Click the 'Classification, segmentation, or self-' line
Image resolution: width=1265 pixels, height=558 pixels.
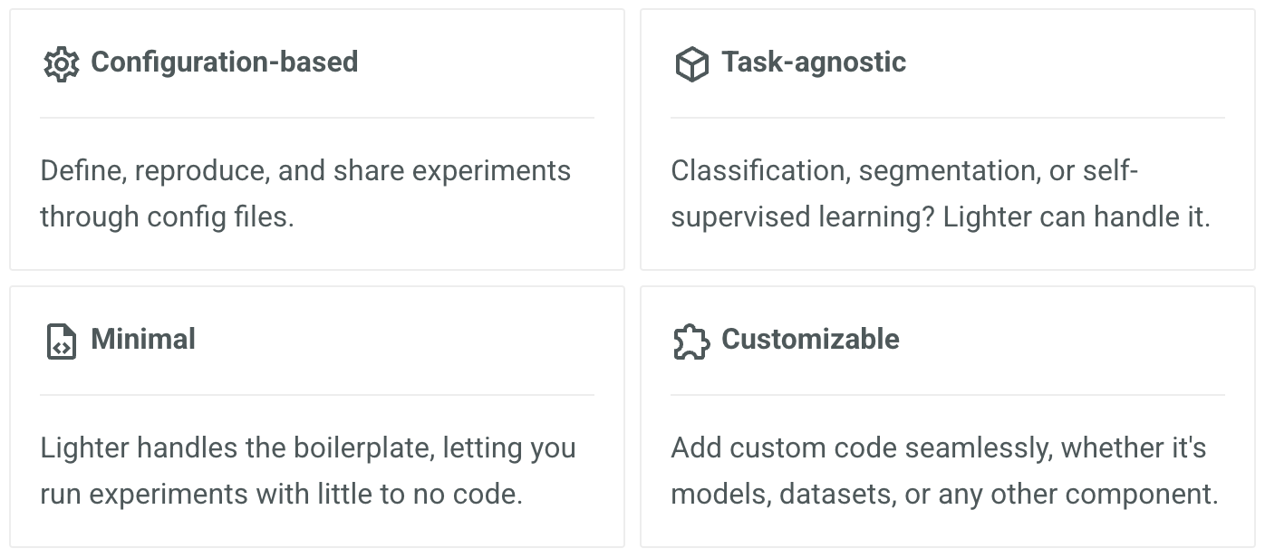pyautogui.click(x=904, y=171)
